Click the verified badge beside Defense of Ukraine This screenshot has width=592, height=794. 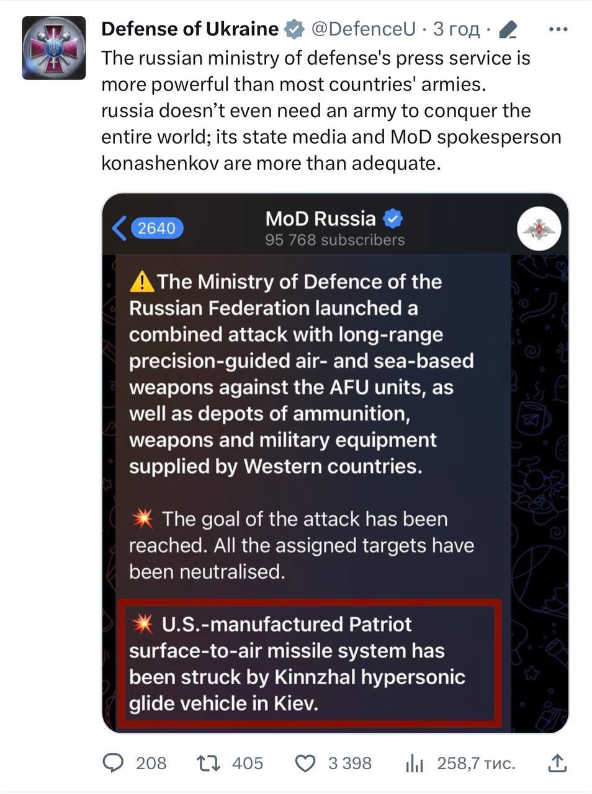294,29
